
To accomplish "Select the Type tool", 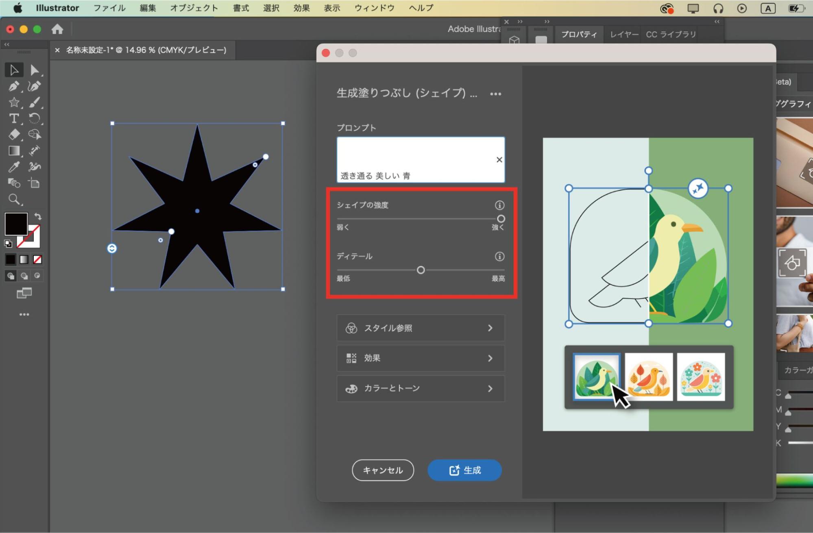I will coord(14,118).
